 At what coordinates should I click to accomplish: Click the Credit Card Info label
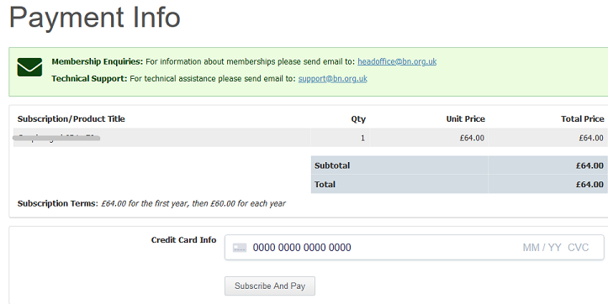pos(184,240)
